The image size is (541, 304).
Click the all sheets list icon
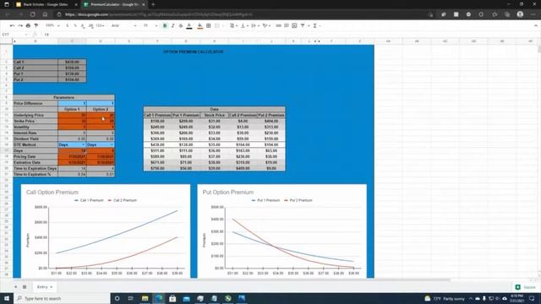[25, 287]
